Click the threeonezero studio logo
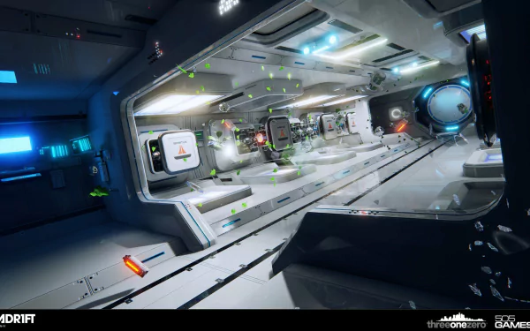 457,321
